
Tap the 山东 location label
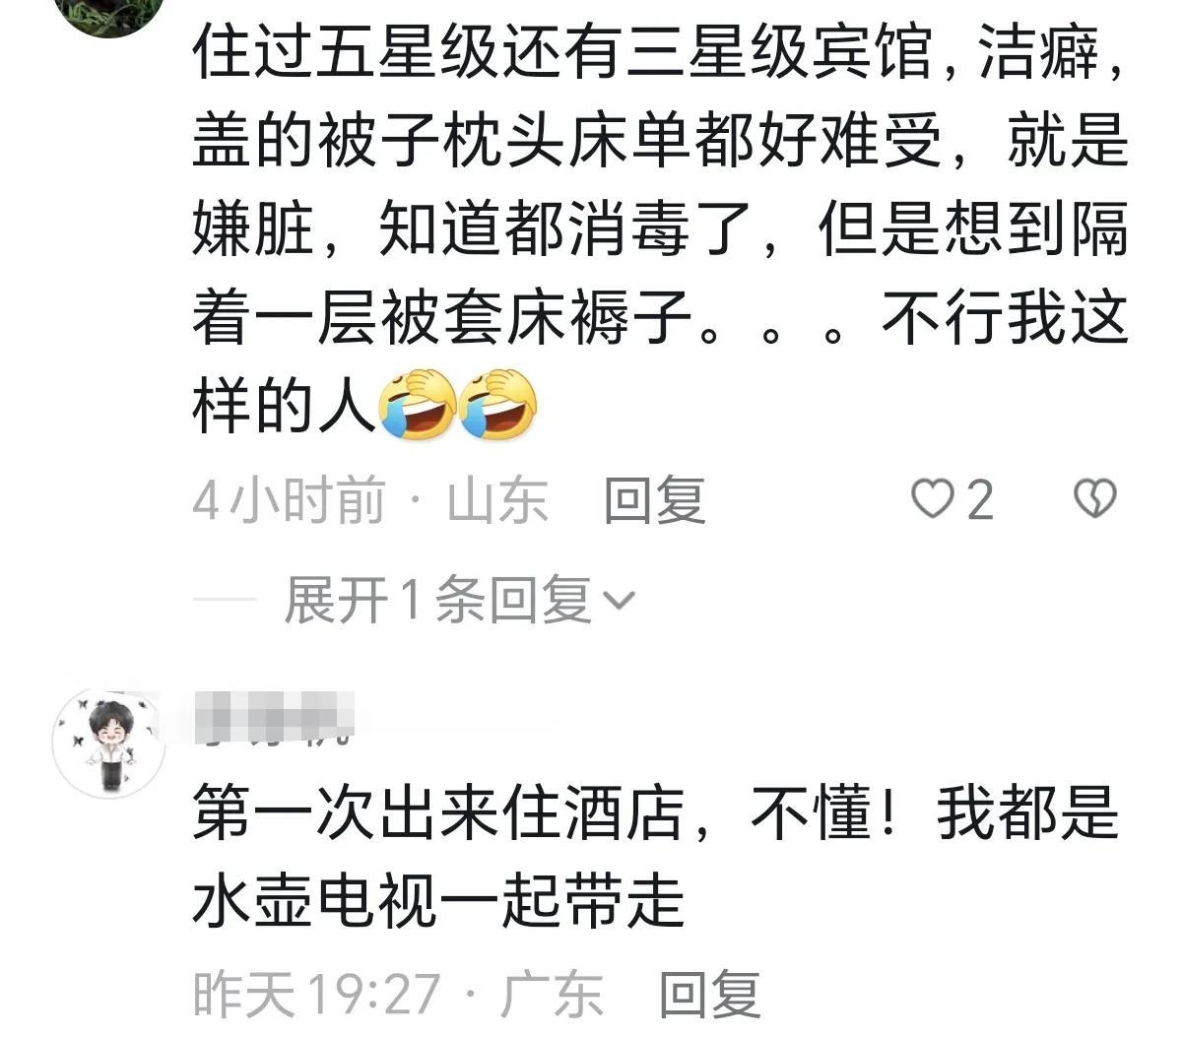(x=497, y=500)
